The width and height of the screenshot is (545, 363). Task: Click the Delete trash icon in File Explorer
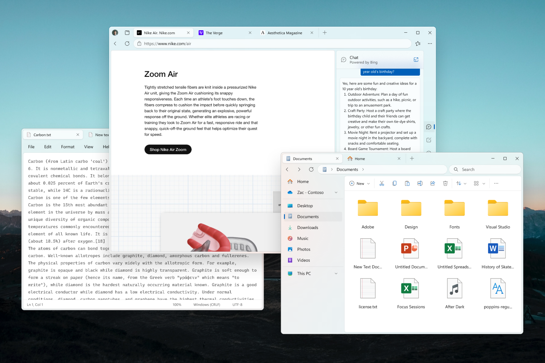click(445, 183)
